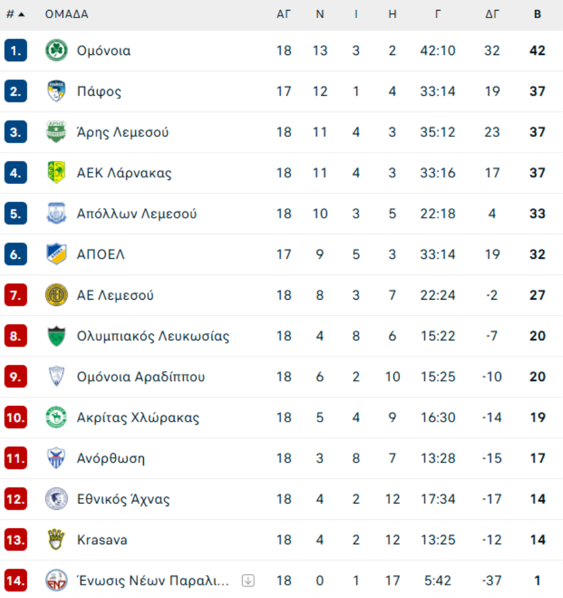Click the Εθνικός Άχνας team name
This screenshot has width=563, height=598.
coord(123,499)
